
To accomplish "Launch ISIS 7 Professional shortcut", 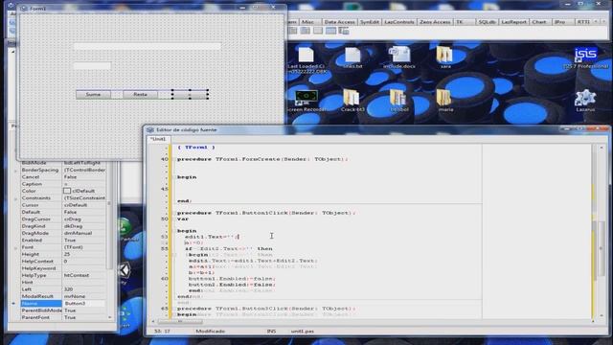I will point(585,57).
